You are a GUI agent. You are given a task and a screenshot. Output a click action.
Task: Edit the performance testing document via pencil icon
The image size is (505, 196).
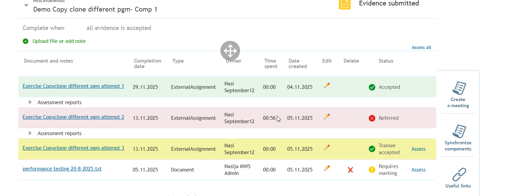click(x=327, y=168)
